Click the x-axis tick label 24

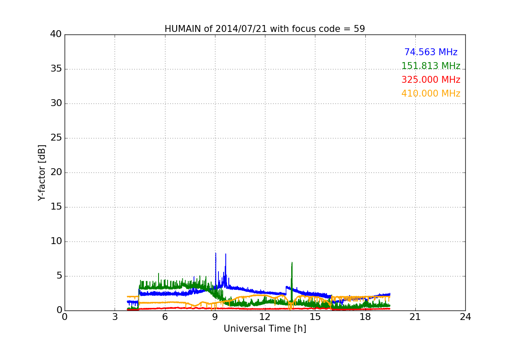tap(465, 317)
